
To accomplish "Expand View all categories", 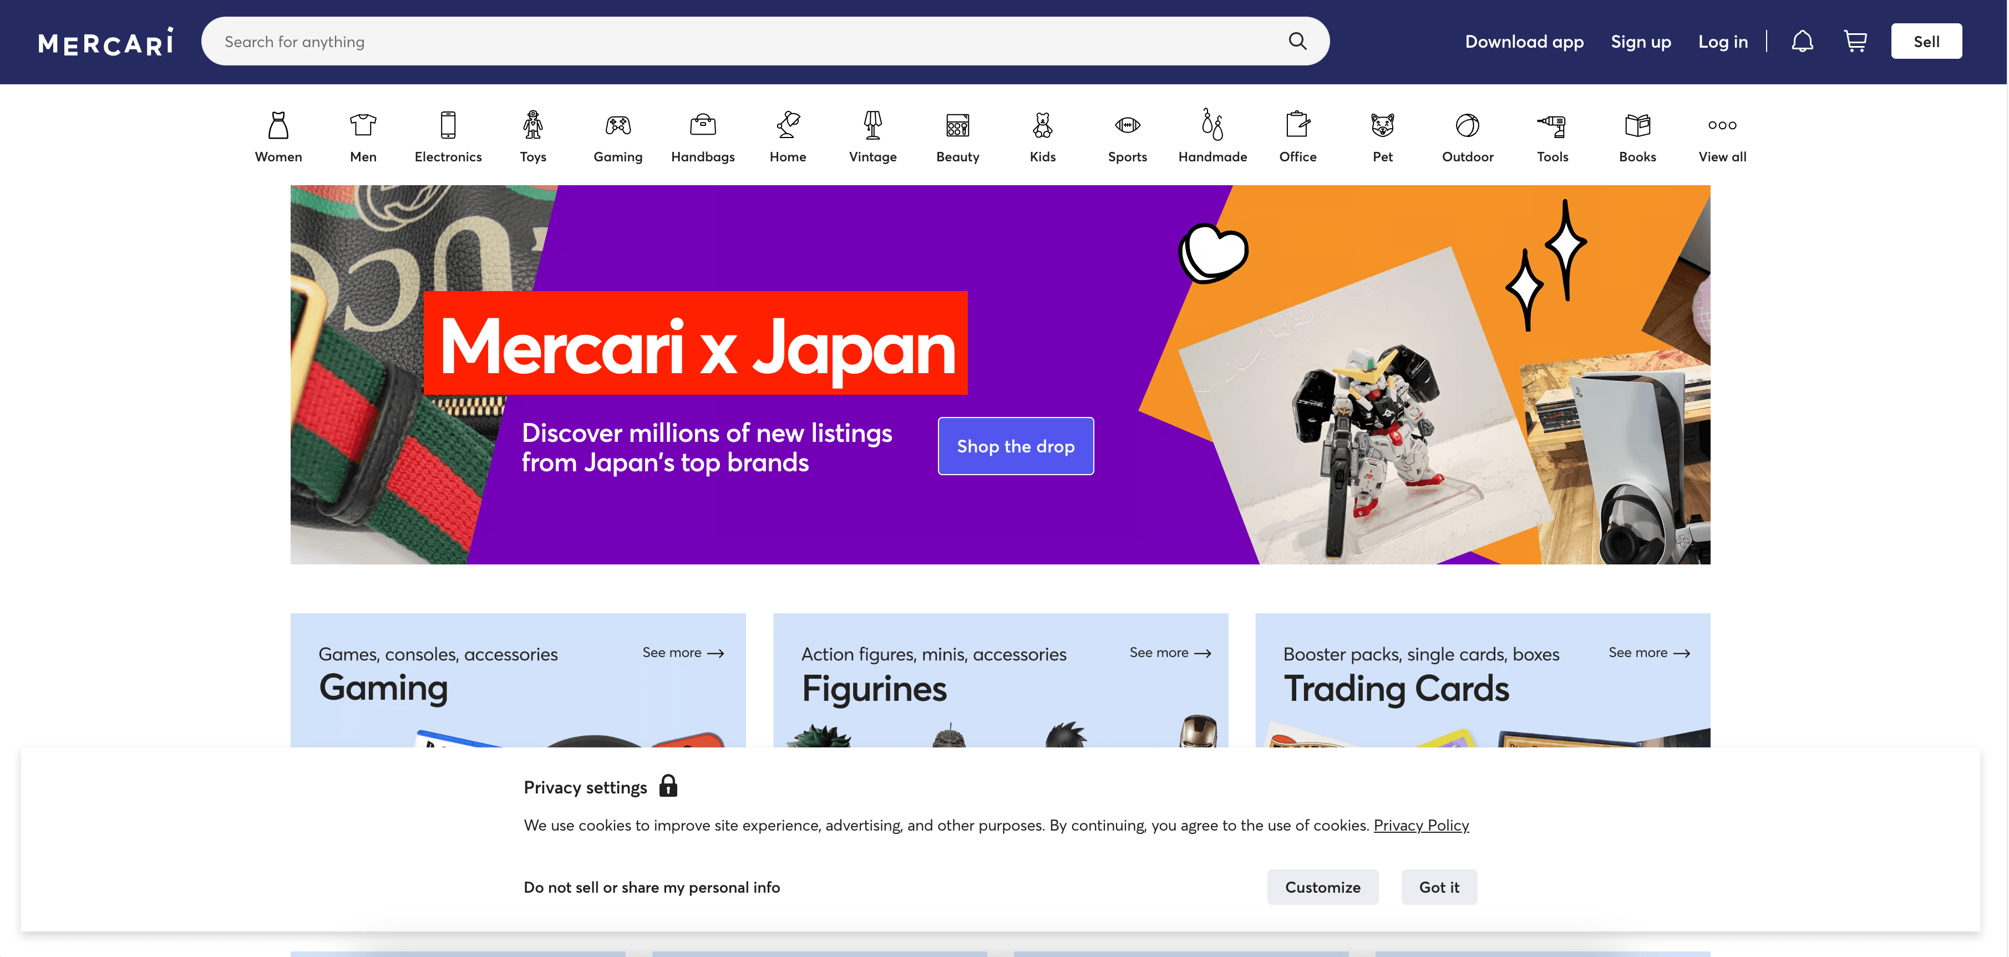I will 1722,136.
